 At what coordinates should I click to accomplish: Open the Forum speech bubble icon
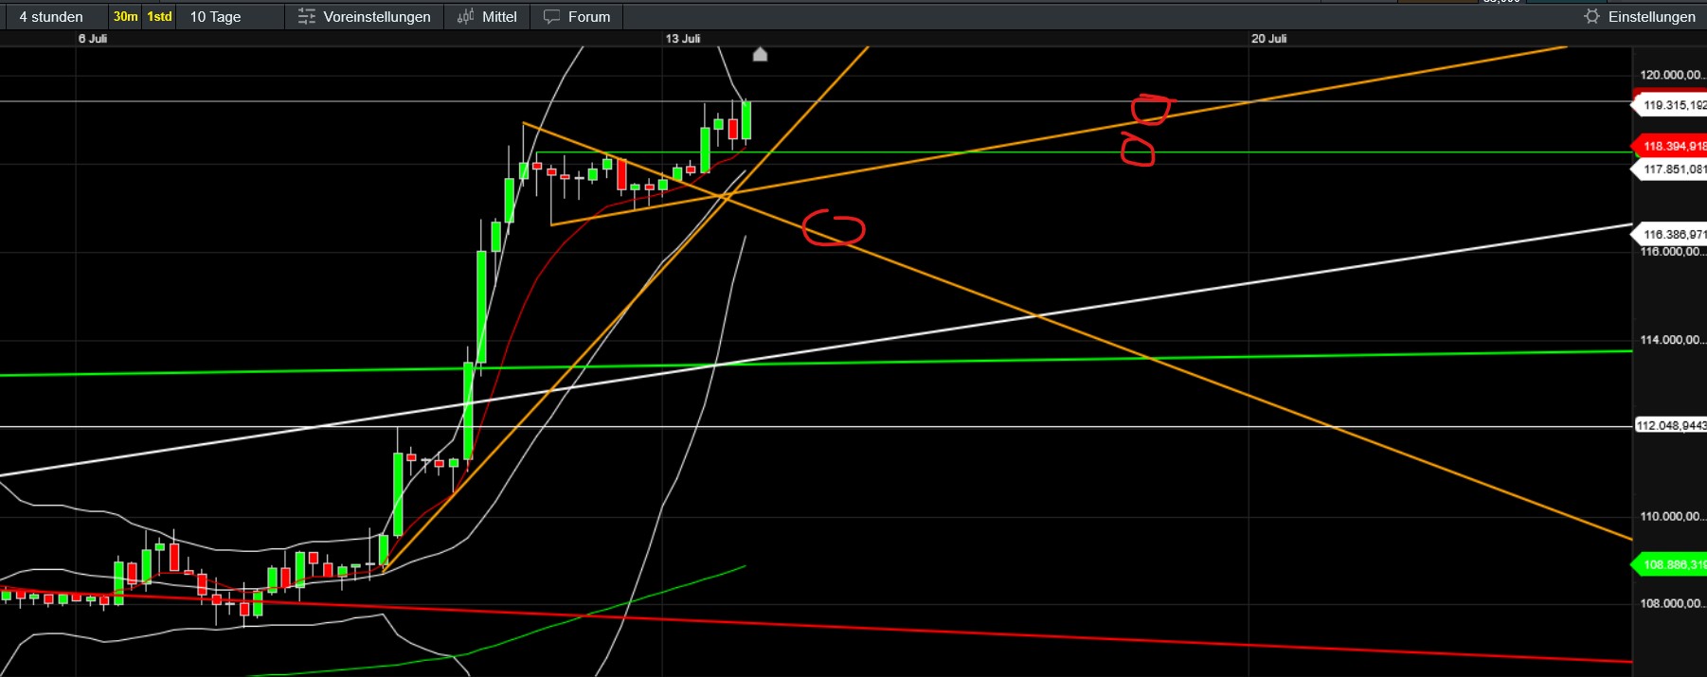click(x=551, y=17)
